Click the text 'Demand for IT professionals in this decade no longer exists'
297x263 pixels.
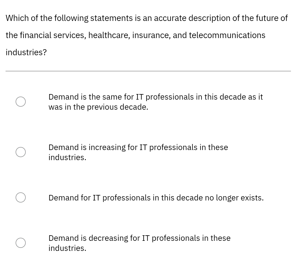click(156, 198)
